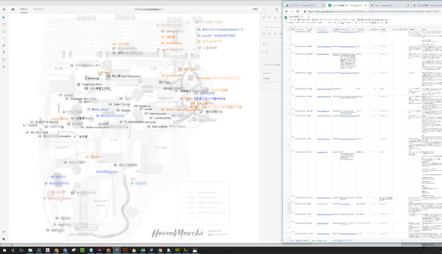The width and height of the screenshot is (442, 254).
Task: Open the ツール menu in Sheets
Action: point(329,20)
